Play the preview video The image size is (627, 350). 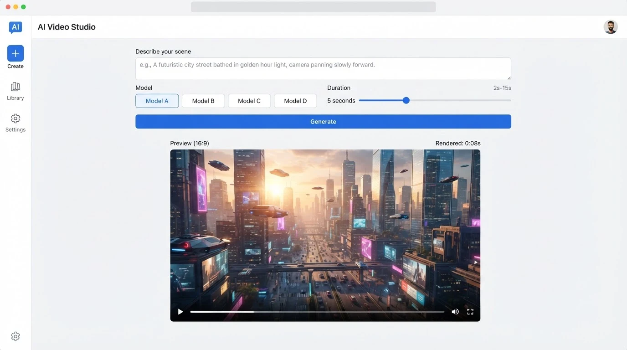pyautogui.click(x=180, y=312)
